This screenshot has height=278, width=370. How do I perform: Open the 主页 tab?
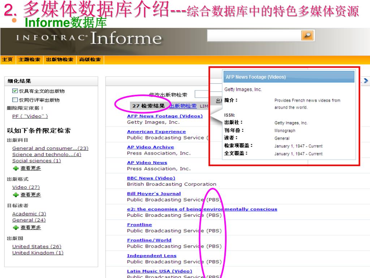click(x=7, y=60)
